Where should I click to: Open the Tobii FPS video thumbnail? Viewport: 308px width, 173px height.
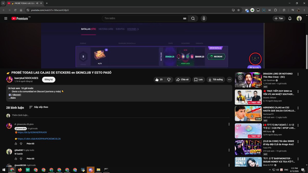[x=248, y=147]
